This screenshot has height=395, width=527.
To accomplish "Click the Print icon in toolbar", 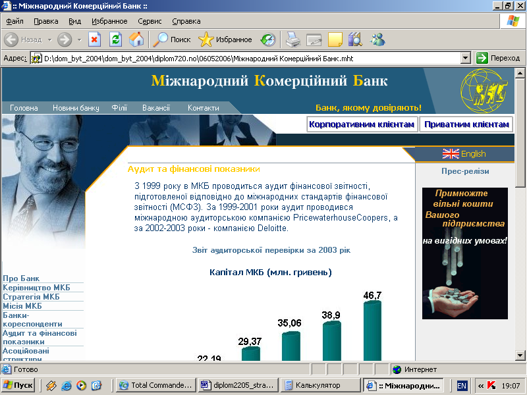I will [x=292, y=39].
